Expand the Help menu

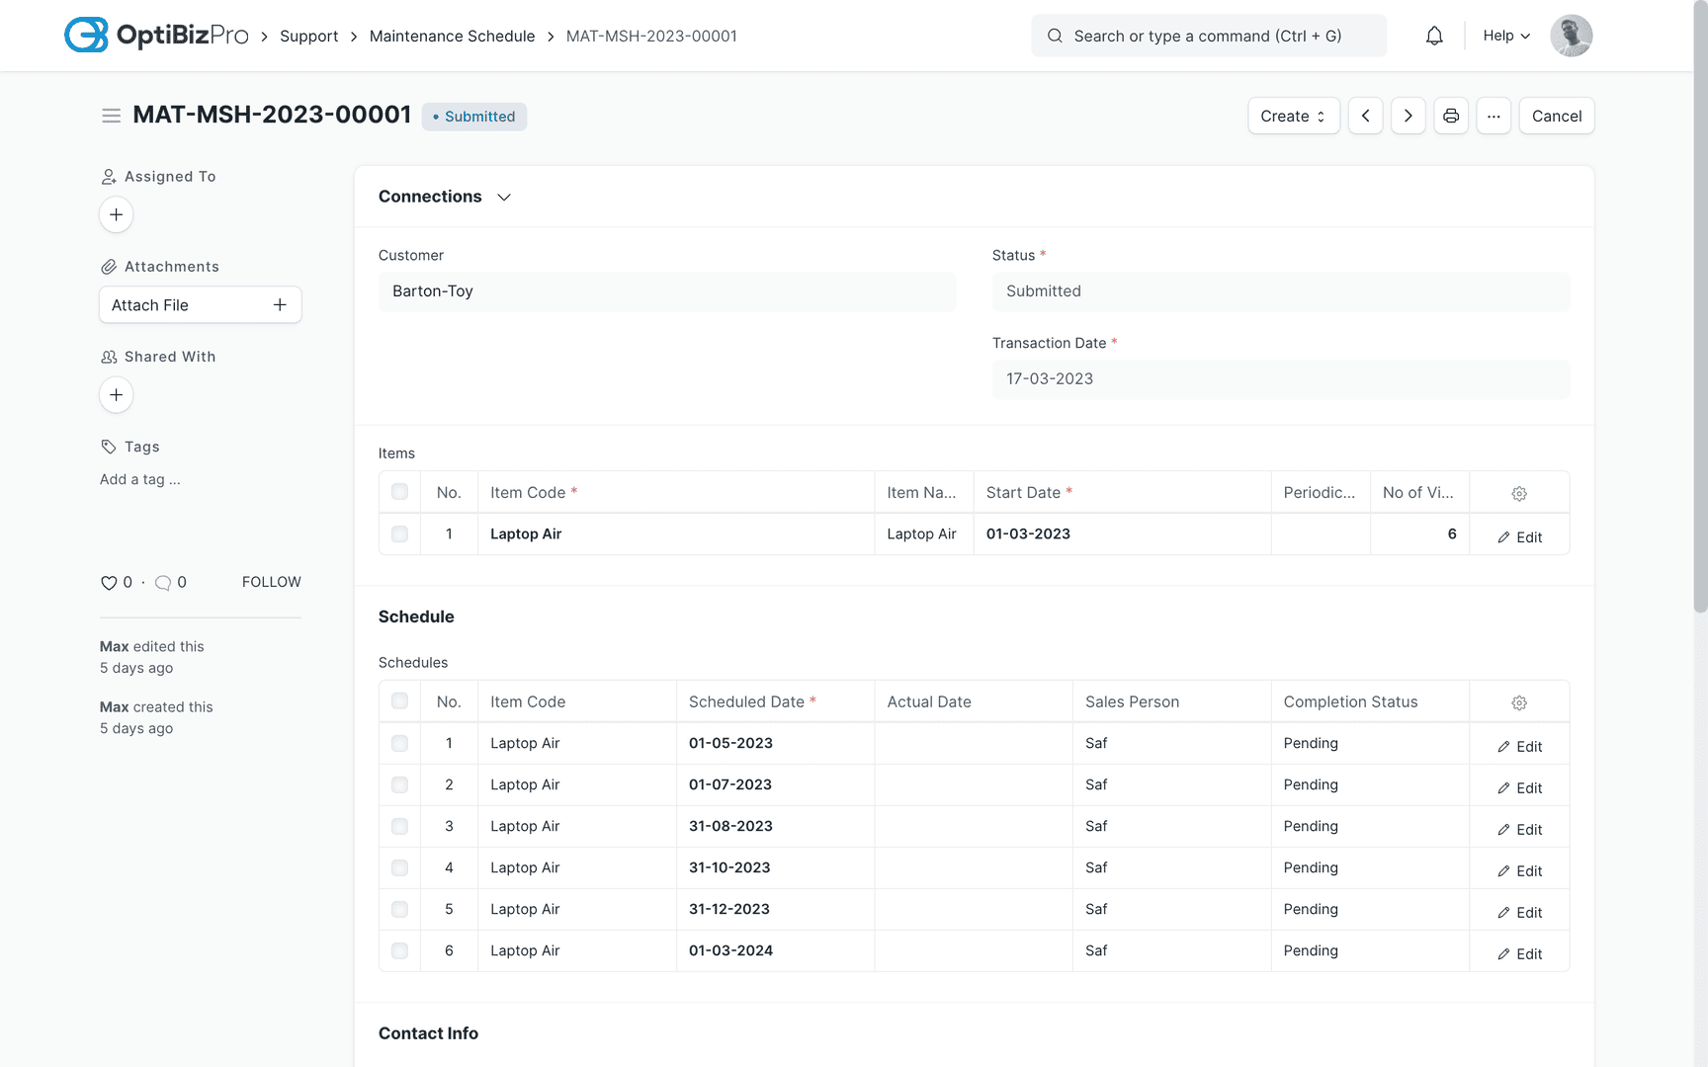coord(1505,36)
